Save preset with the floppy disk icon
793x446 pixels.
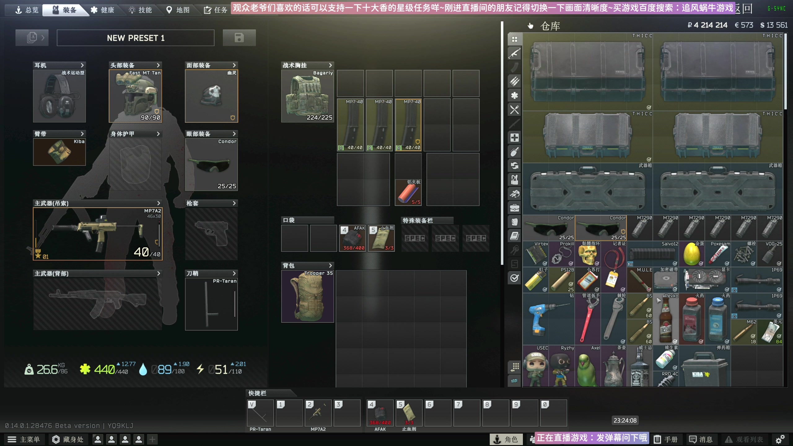239,38
